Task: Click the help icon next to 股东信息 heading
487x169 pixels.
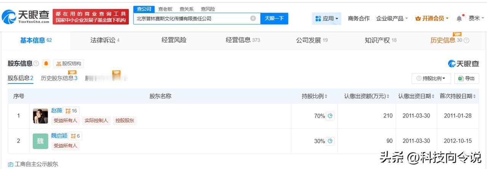Action: (36, 64)
